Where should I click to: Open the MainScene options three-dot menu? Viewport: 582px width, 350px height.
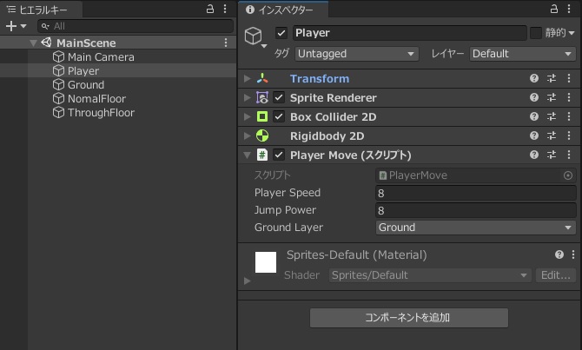pyautogui.click(x=226, y=43)
